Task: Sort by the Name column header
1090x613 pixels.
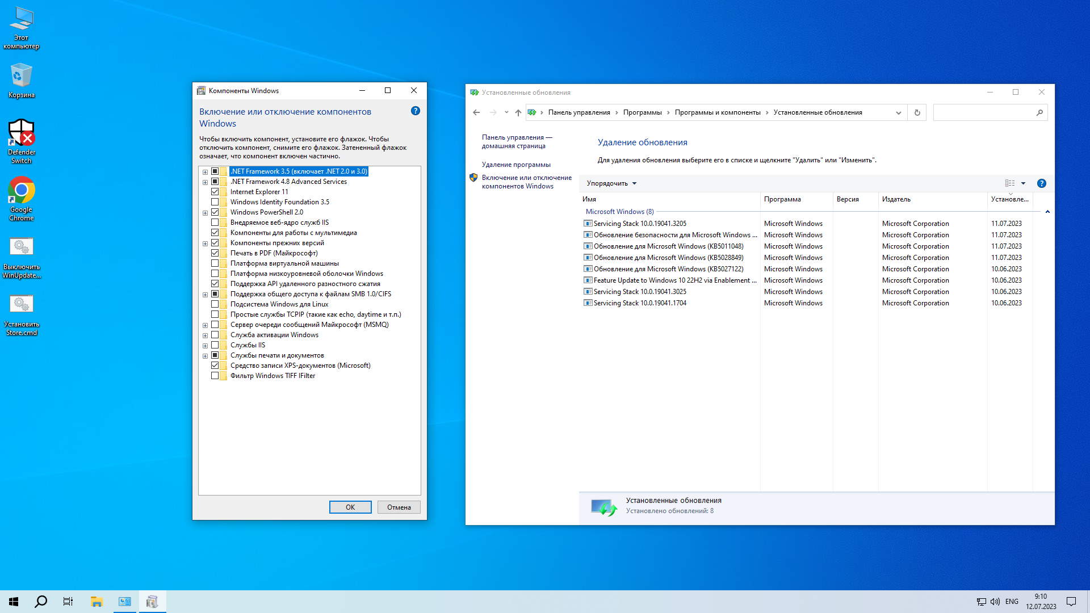Action: [589, 199]
